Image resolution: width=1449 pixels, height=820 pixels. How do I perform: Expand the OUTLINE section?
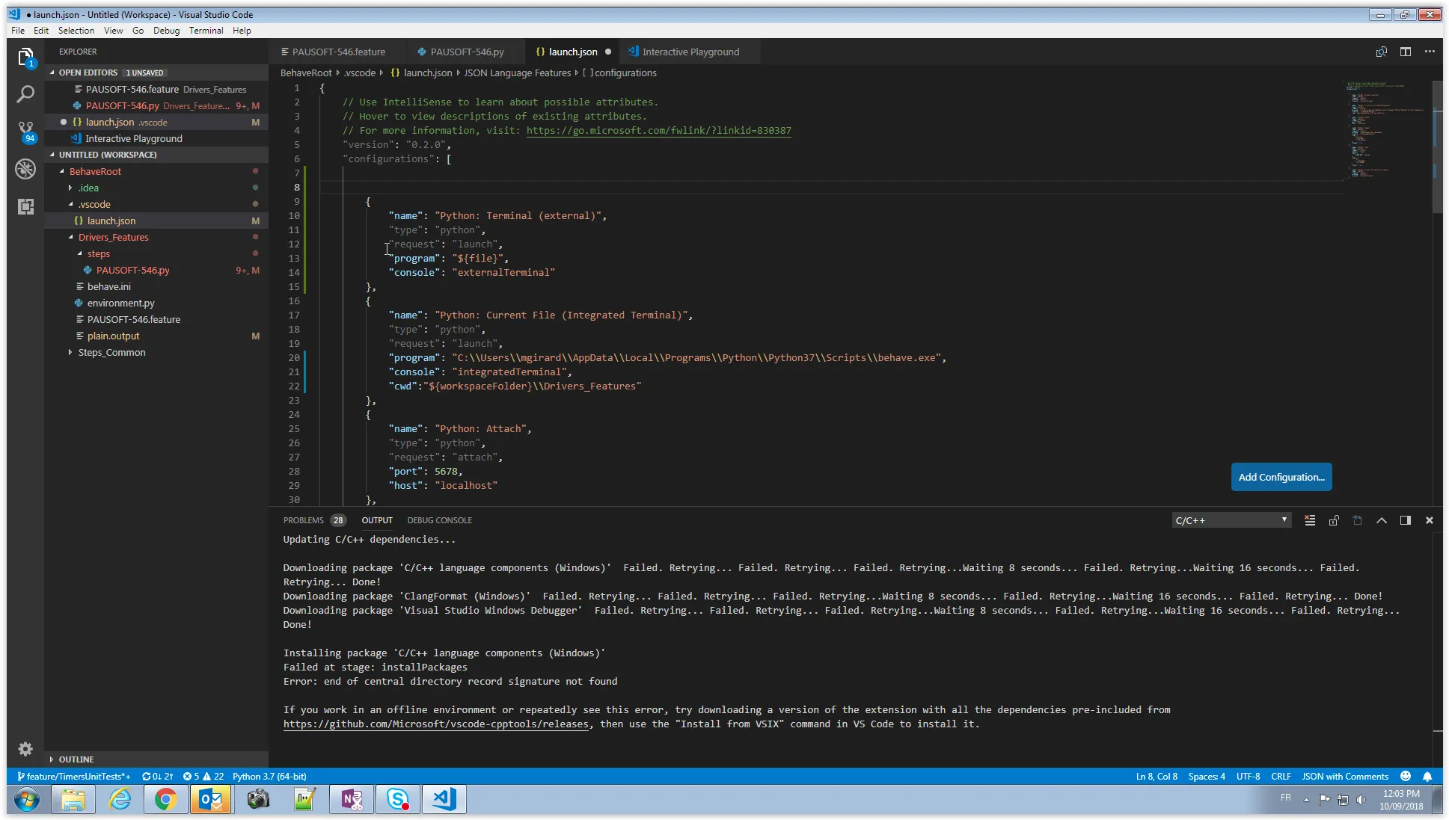click(x=76, y=759)
